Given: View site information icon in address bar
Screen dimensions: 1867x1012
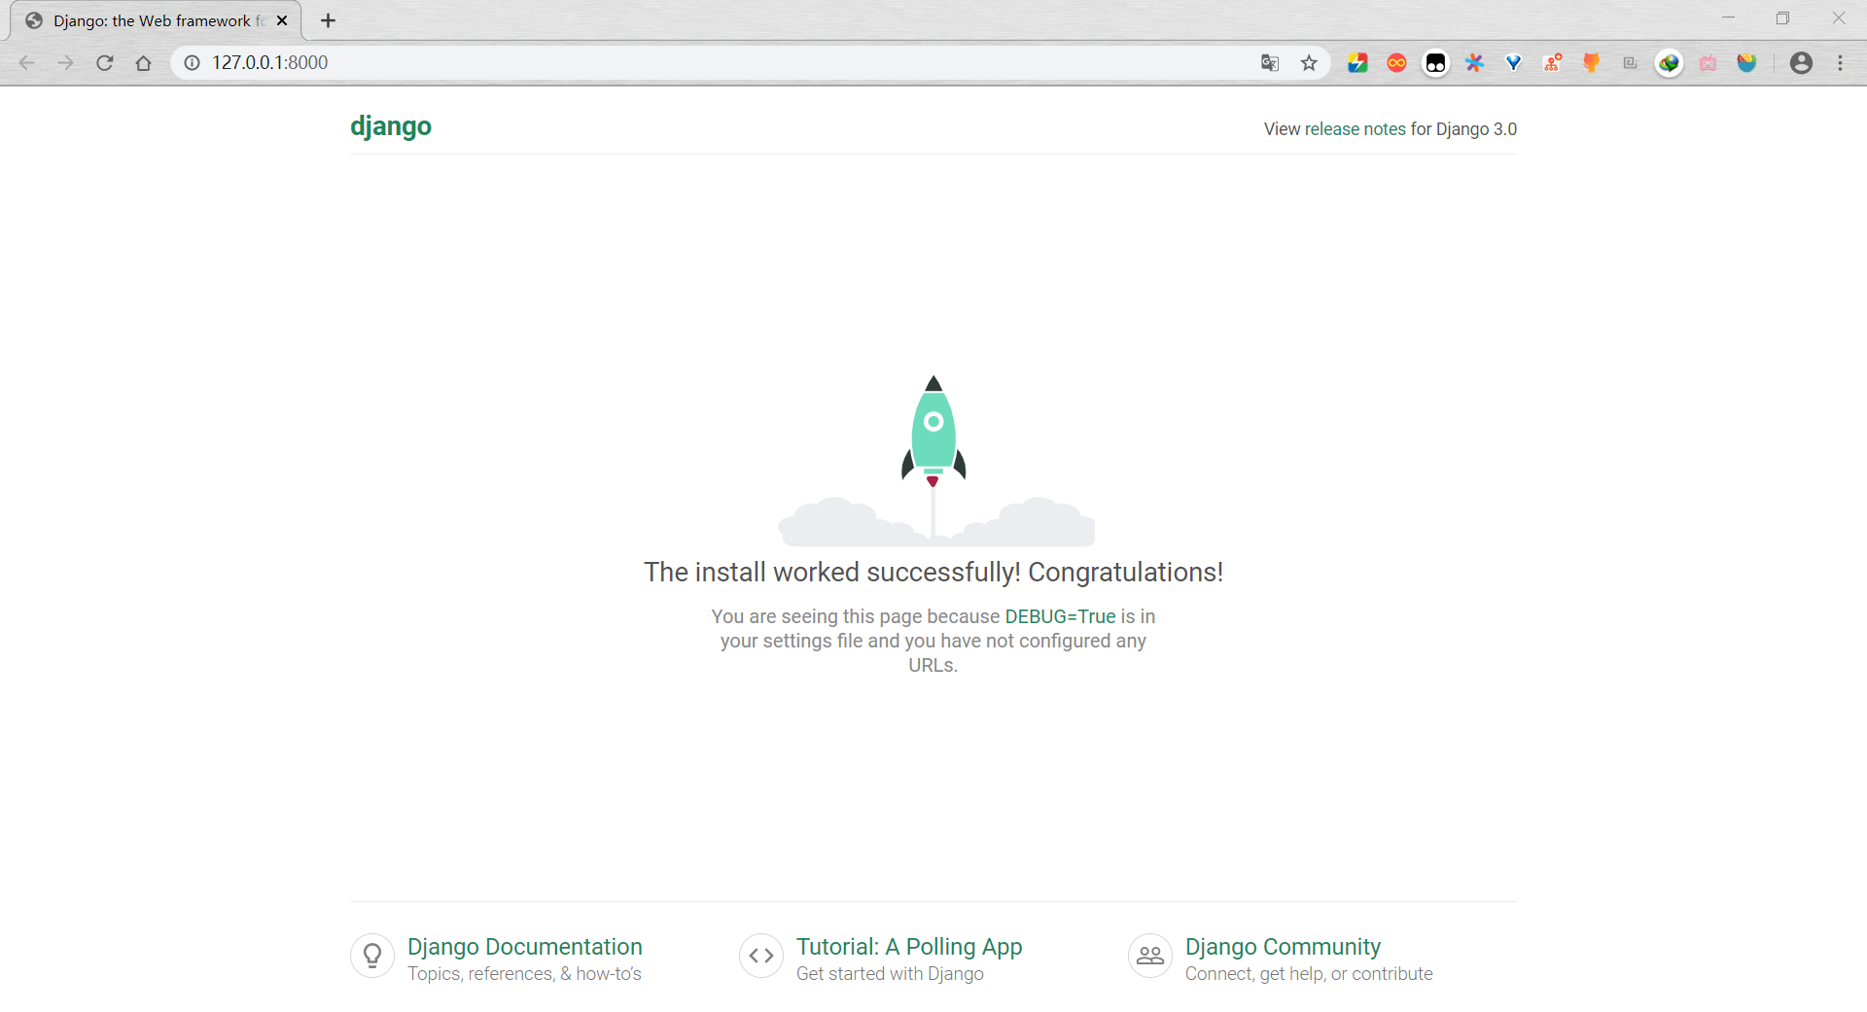Looking at the screenshot, I should [193, 63].
